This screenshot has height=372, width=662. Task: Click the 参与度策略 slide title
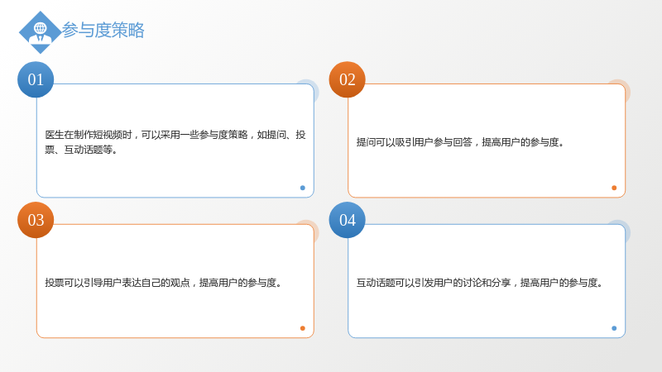click(103, 31)
